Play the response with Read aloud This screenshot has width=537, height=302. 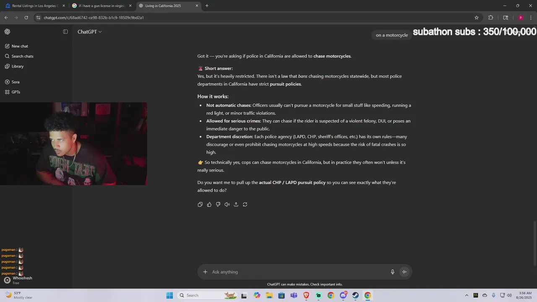click(x=227, y=204)
